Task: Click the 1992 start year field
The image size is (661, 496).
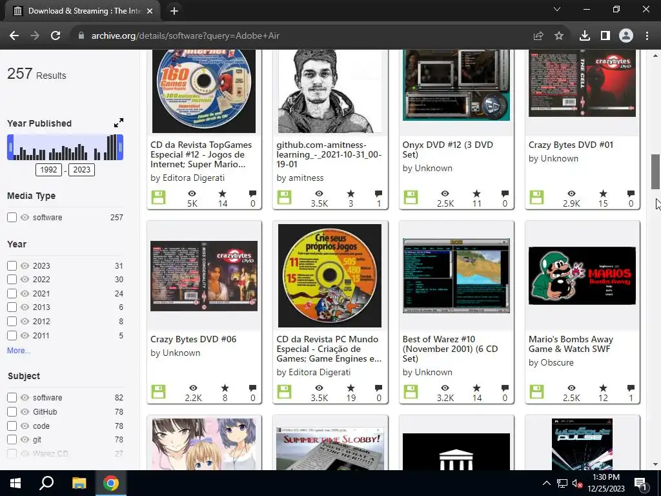Action: 48,170
